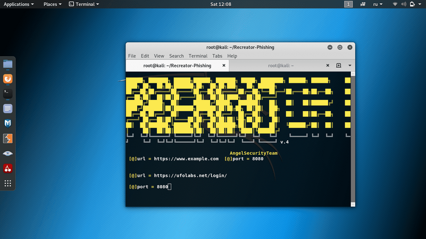
Task: Open the Applications menu
Action: [19, 4]
